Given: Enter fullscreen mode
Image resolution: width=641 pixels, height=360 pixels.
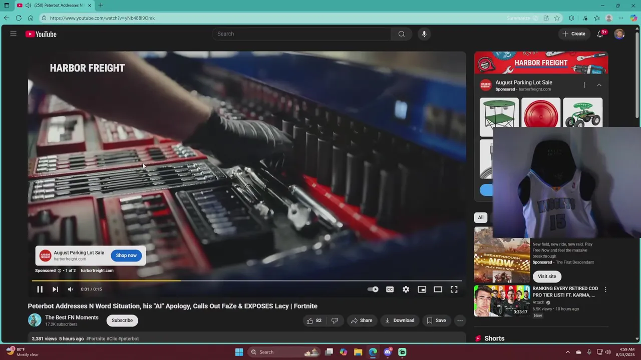Looking at the screenshot, I should (x=454, y=289).
